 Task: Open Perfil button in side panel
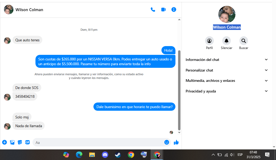coord(209,41)
